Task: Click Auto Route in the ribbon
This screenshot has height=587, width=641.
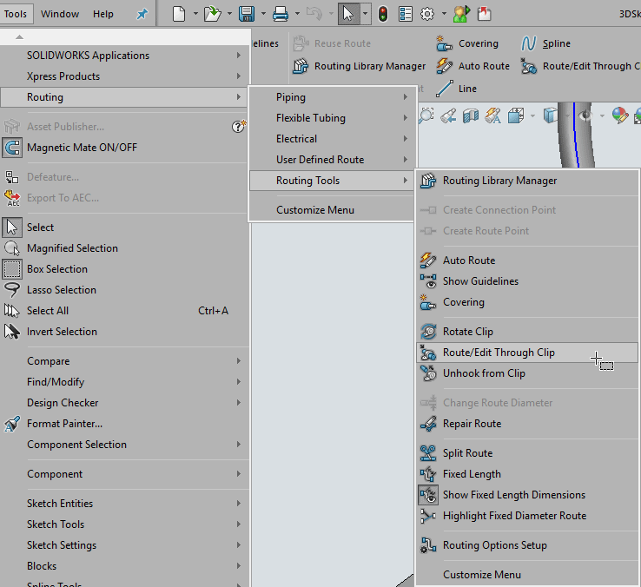Action: pos(473,66)
